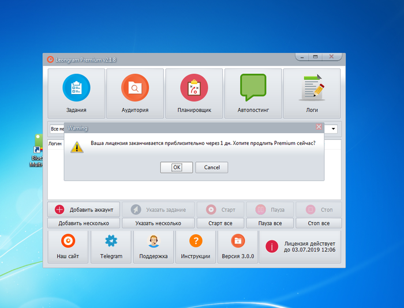The width and height of the screenshot is (404, 308).
Task: Click the Стоп все button
Action: [x=319, y=223]
